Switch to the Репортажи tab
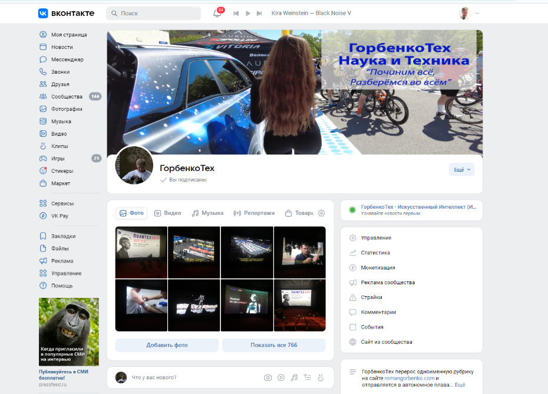Screen dimensions: 548x394 [254, 214]
